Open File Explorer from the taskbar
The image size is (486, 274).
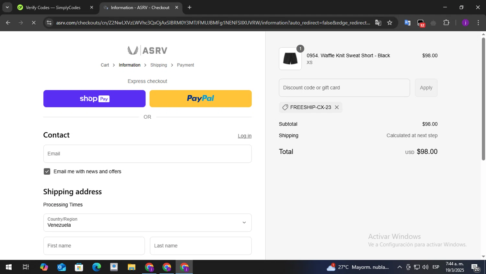(132, 267)
